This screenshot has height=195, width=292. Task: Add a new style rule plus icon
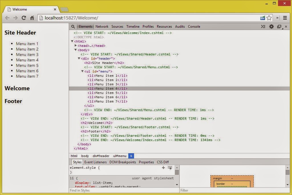click(163, 168)
